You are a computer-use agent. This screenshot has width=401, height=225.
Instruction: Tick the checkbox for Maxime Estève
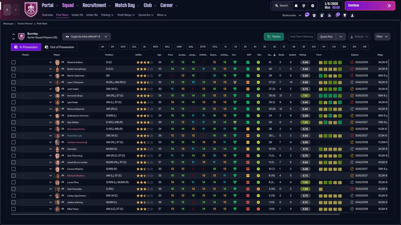click(x=13, y=62)
